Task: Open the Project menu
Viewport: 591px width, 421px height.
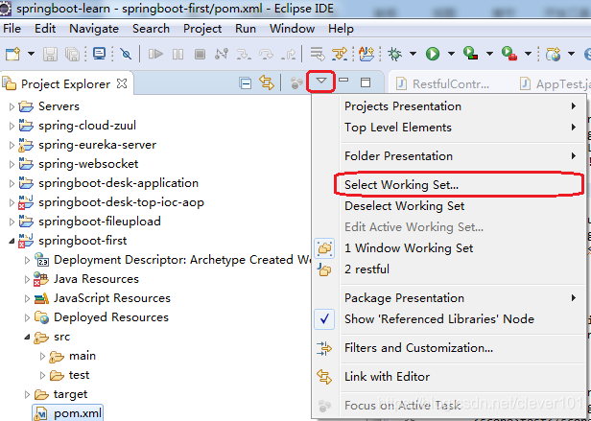Action: point(202,29)
